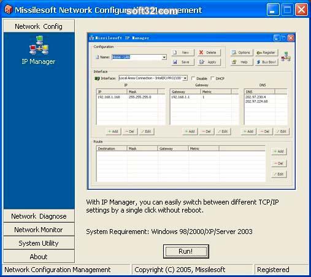Click Edit under the Gateway list
The image size is (311, 277).
point(223,131)
